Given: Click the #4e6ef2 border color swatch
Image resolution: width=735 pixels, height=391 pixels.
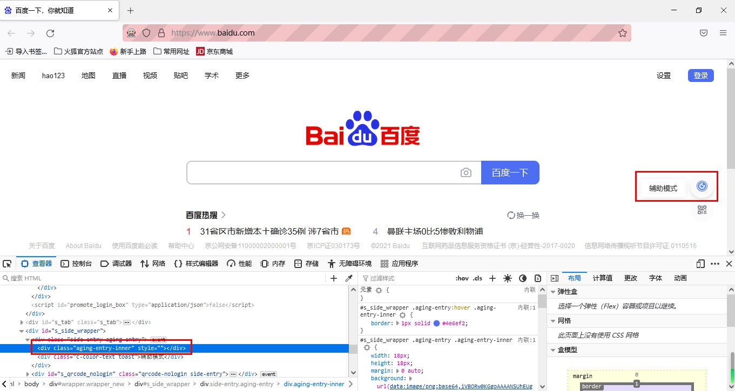Looking at the screenshot, I should coord(436,323).
